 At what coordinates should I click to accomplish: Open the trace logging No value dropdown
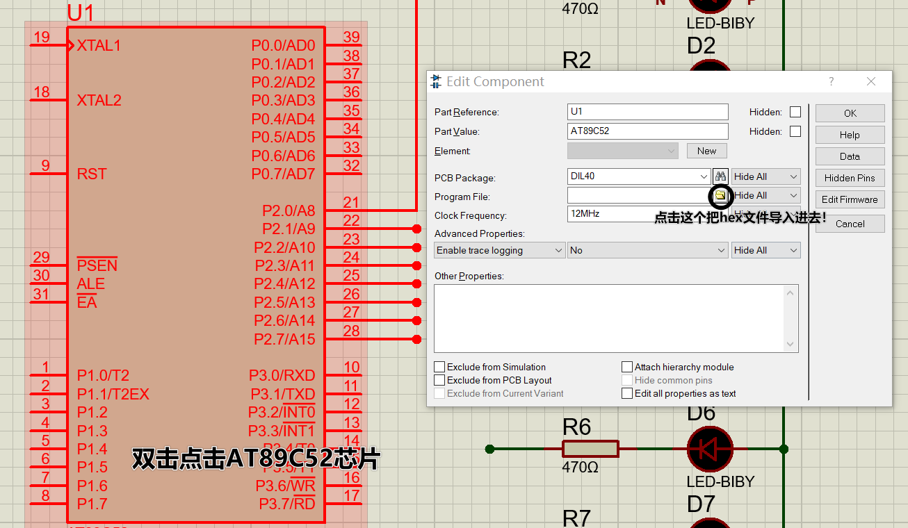[647, 250]
